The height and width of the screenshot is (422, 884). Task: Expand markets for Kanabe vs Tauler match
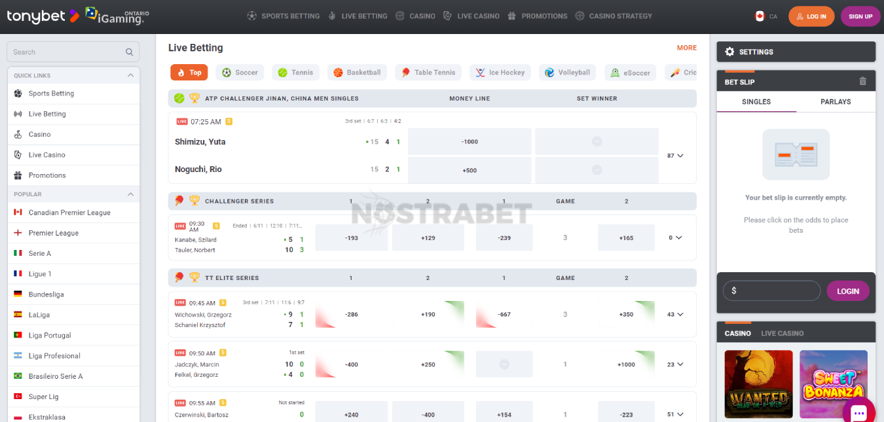[x=675, y=237]
